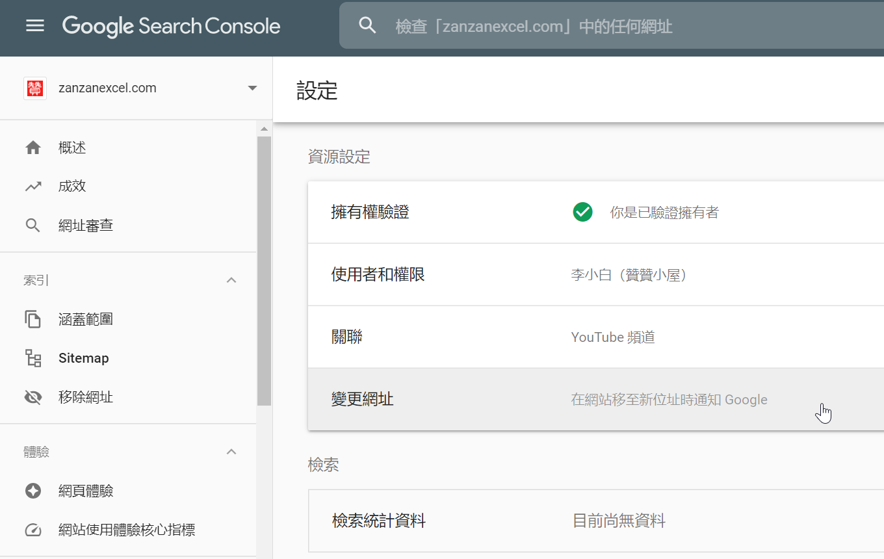Open the hamburger navigation menu
This screenshot has width=884, height=559.
pyautogui.click(x=35, y=26)
